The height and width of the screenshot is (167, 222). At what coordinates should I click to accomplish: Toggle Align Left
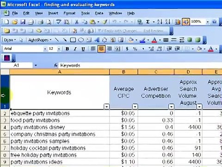click(93, 49)
